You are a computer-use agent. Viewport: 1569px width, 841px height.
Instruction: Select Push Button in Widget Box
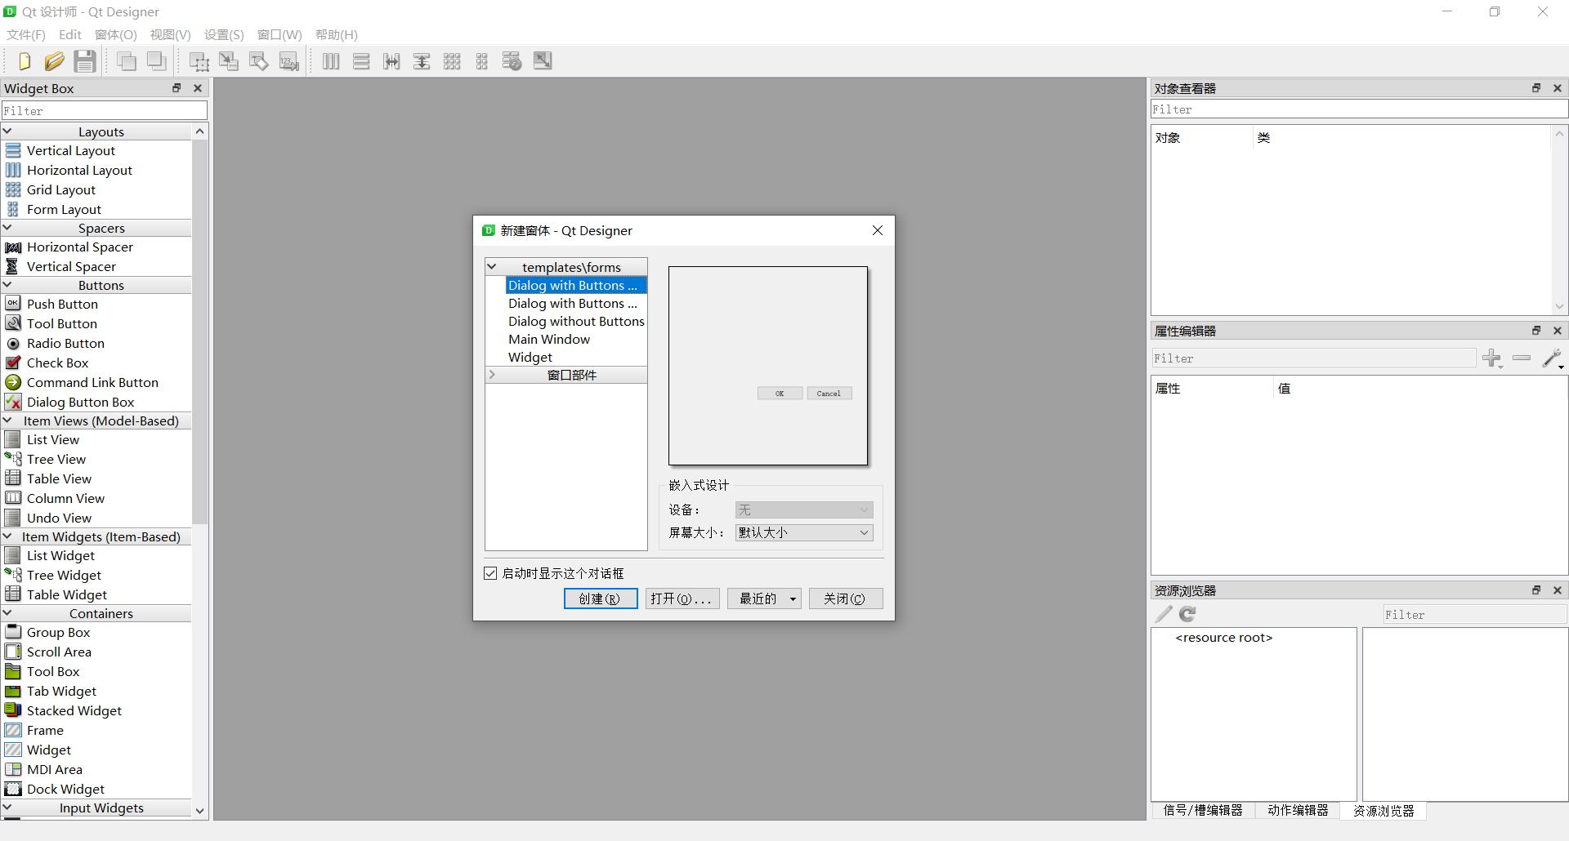[x=62, y=304]
